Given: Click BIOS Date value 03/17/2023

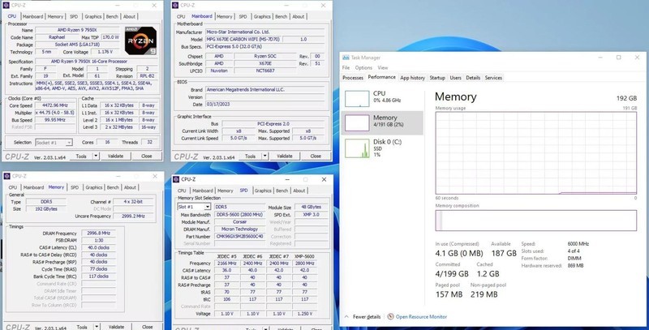Looking at the screenshot, I should point(267,105).
